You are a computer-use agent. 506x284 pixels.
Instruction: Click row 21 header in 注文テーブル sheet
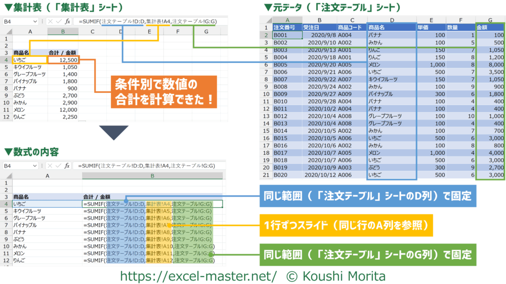[265, 175]
